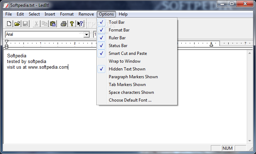The height and width of the screenshot is (154, 256).
Task: Enable Space characters Shown
Action: pos(137,92)
